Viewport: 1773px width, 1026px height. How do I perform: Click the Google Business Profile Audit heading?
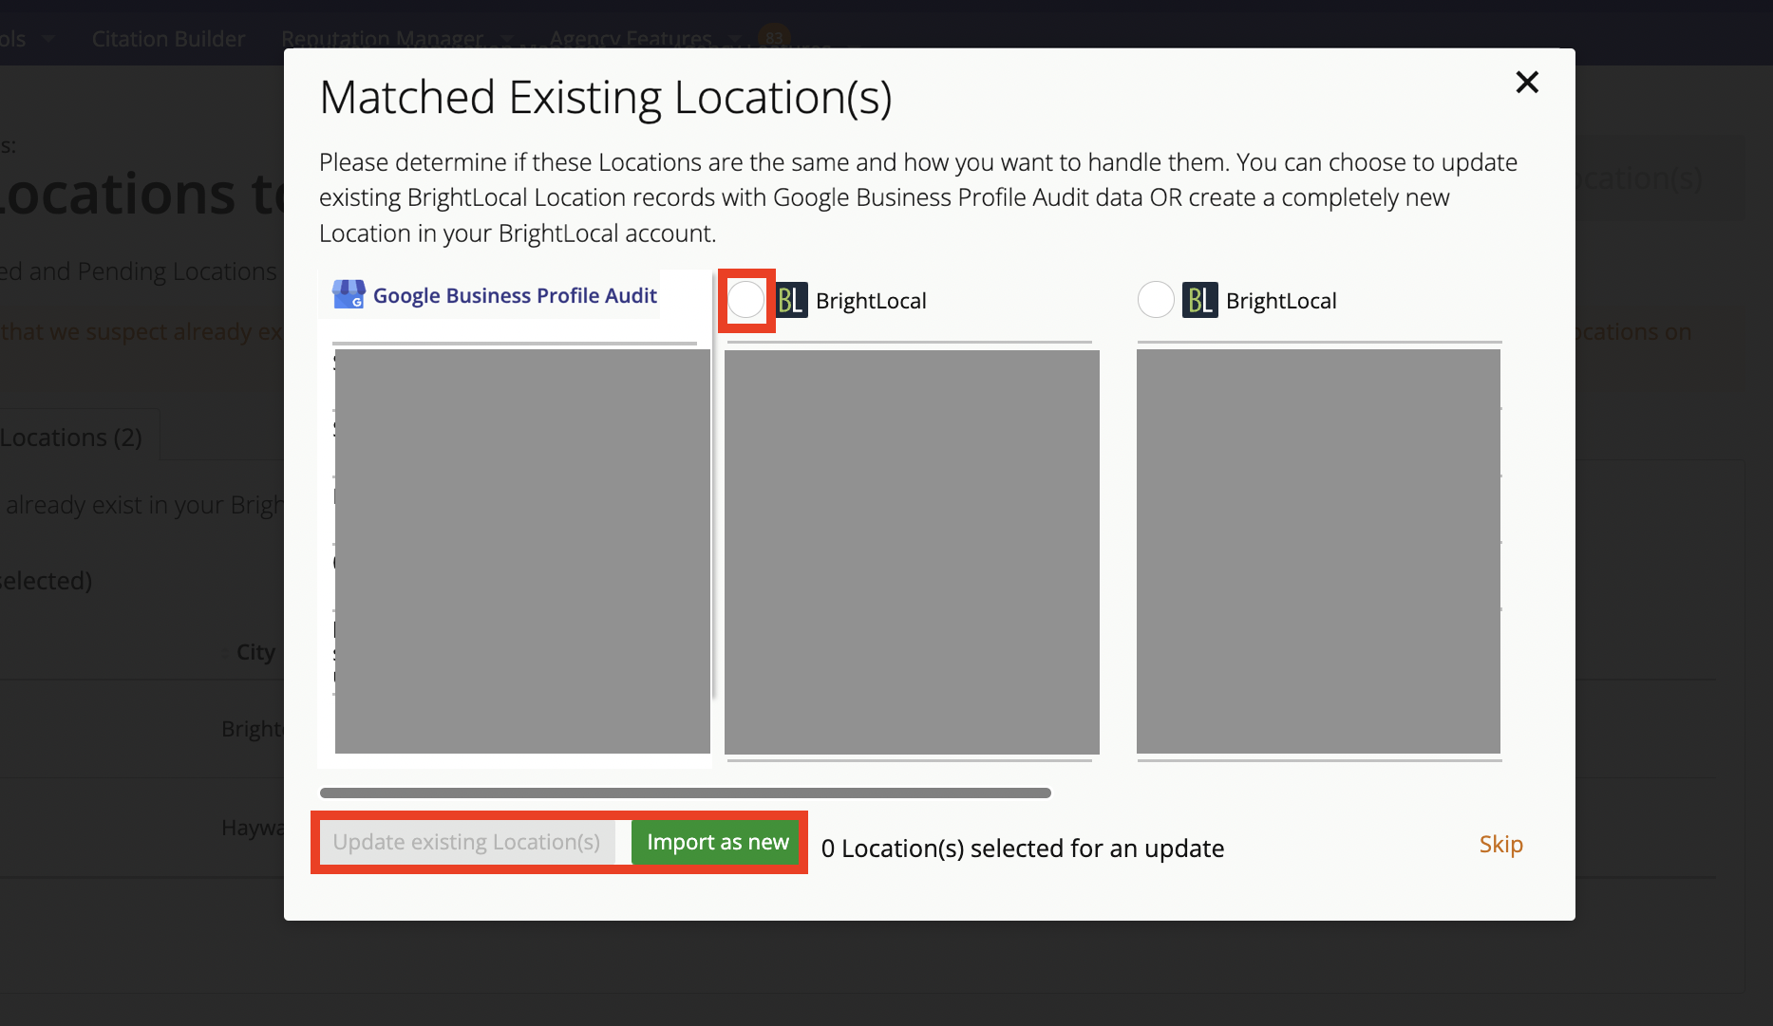515,295
